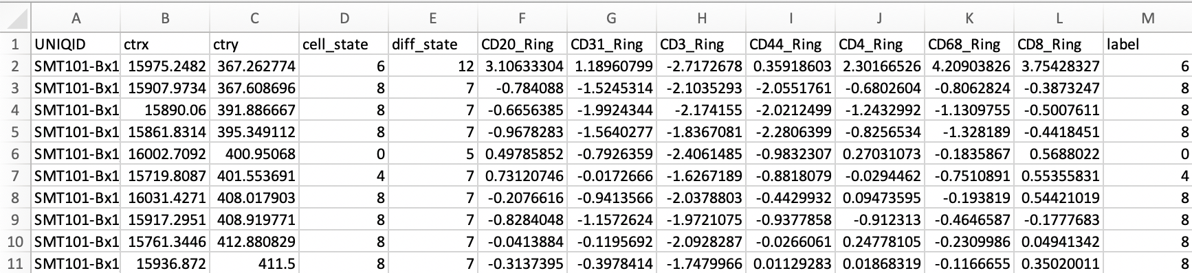
Task: Click the diff_state header cell
Action: point(433,45)
